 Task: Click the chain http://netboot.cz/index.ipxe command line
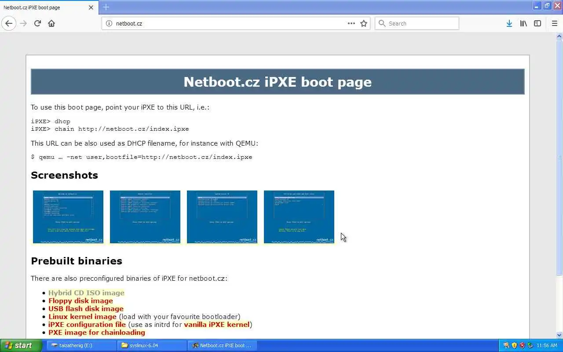[110, 129]
